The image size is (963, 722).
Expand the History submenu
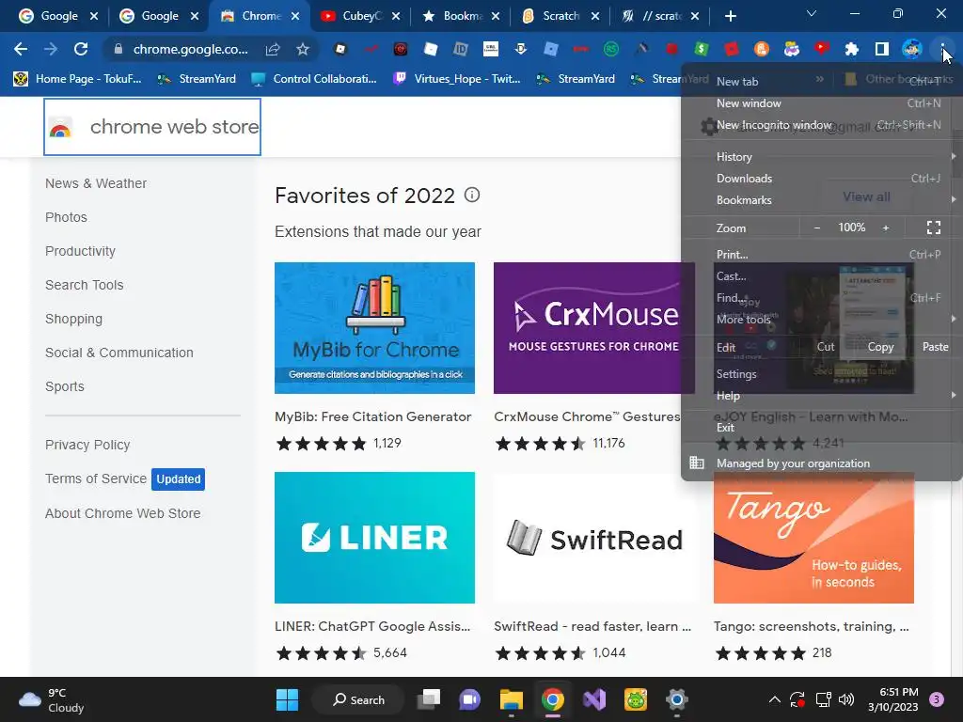pyautogui.click(x=822, y=157)
